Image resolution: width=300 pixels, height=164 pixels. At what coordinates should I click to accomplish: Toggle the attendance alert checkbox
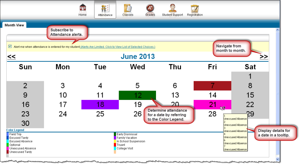(x=10, y=46)
